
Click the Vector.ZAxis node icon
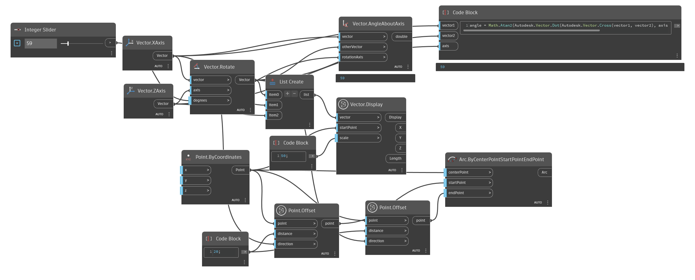[x=131, y=90]
